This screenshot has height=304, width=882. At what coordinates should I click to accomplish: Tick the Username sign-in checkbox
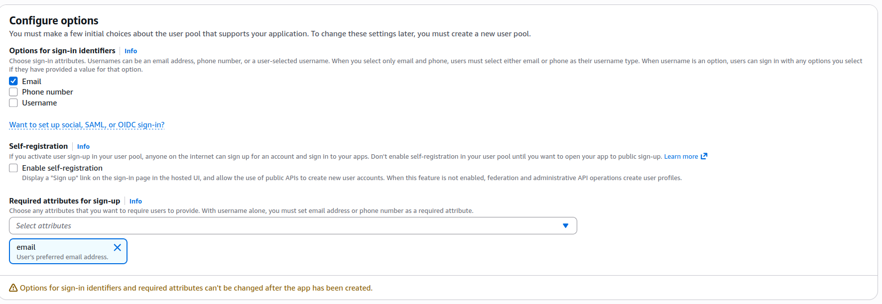[13, 103]
